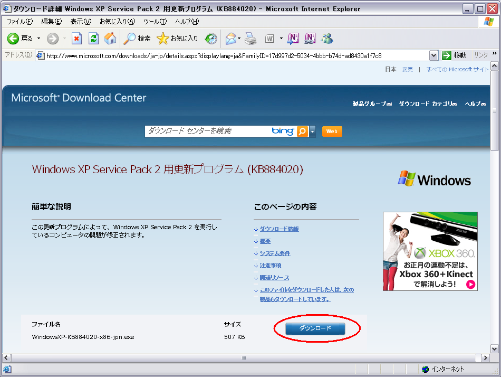501x377 pixels.
Task: Open the Mail button dropdown arrow
Action: [239, 39]
